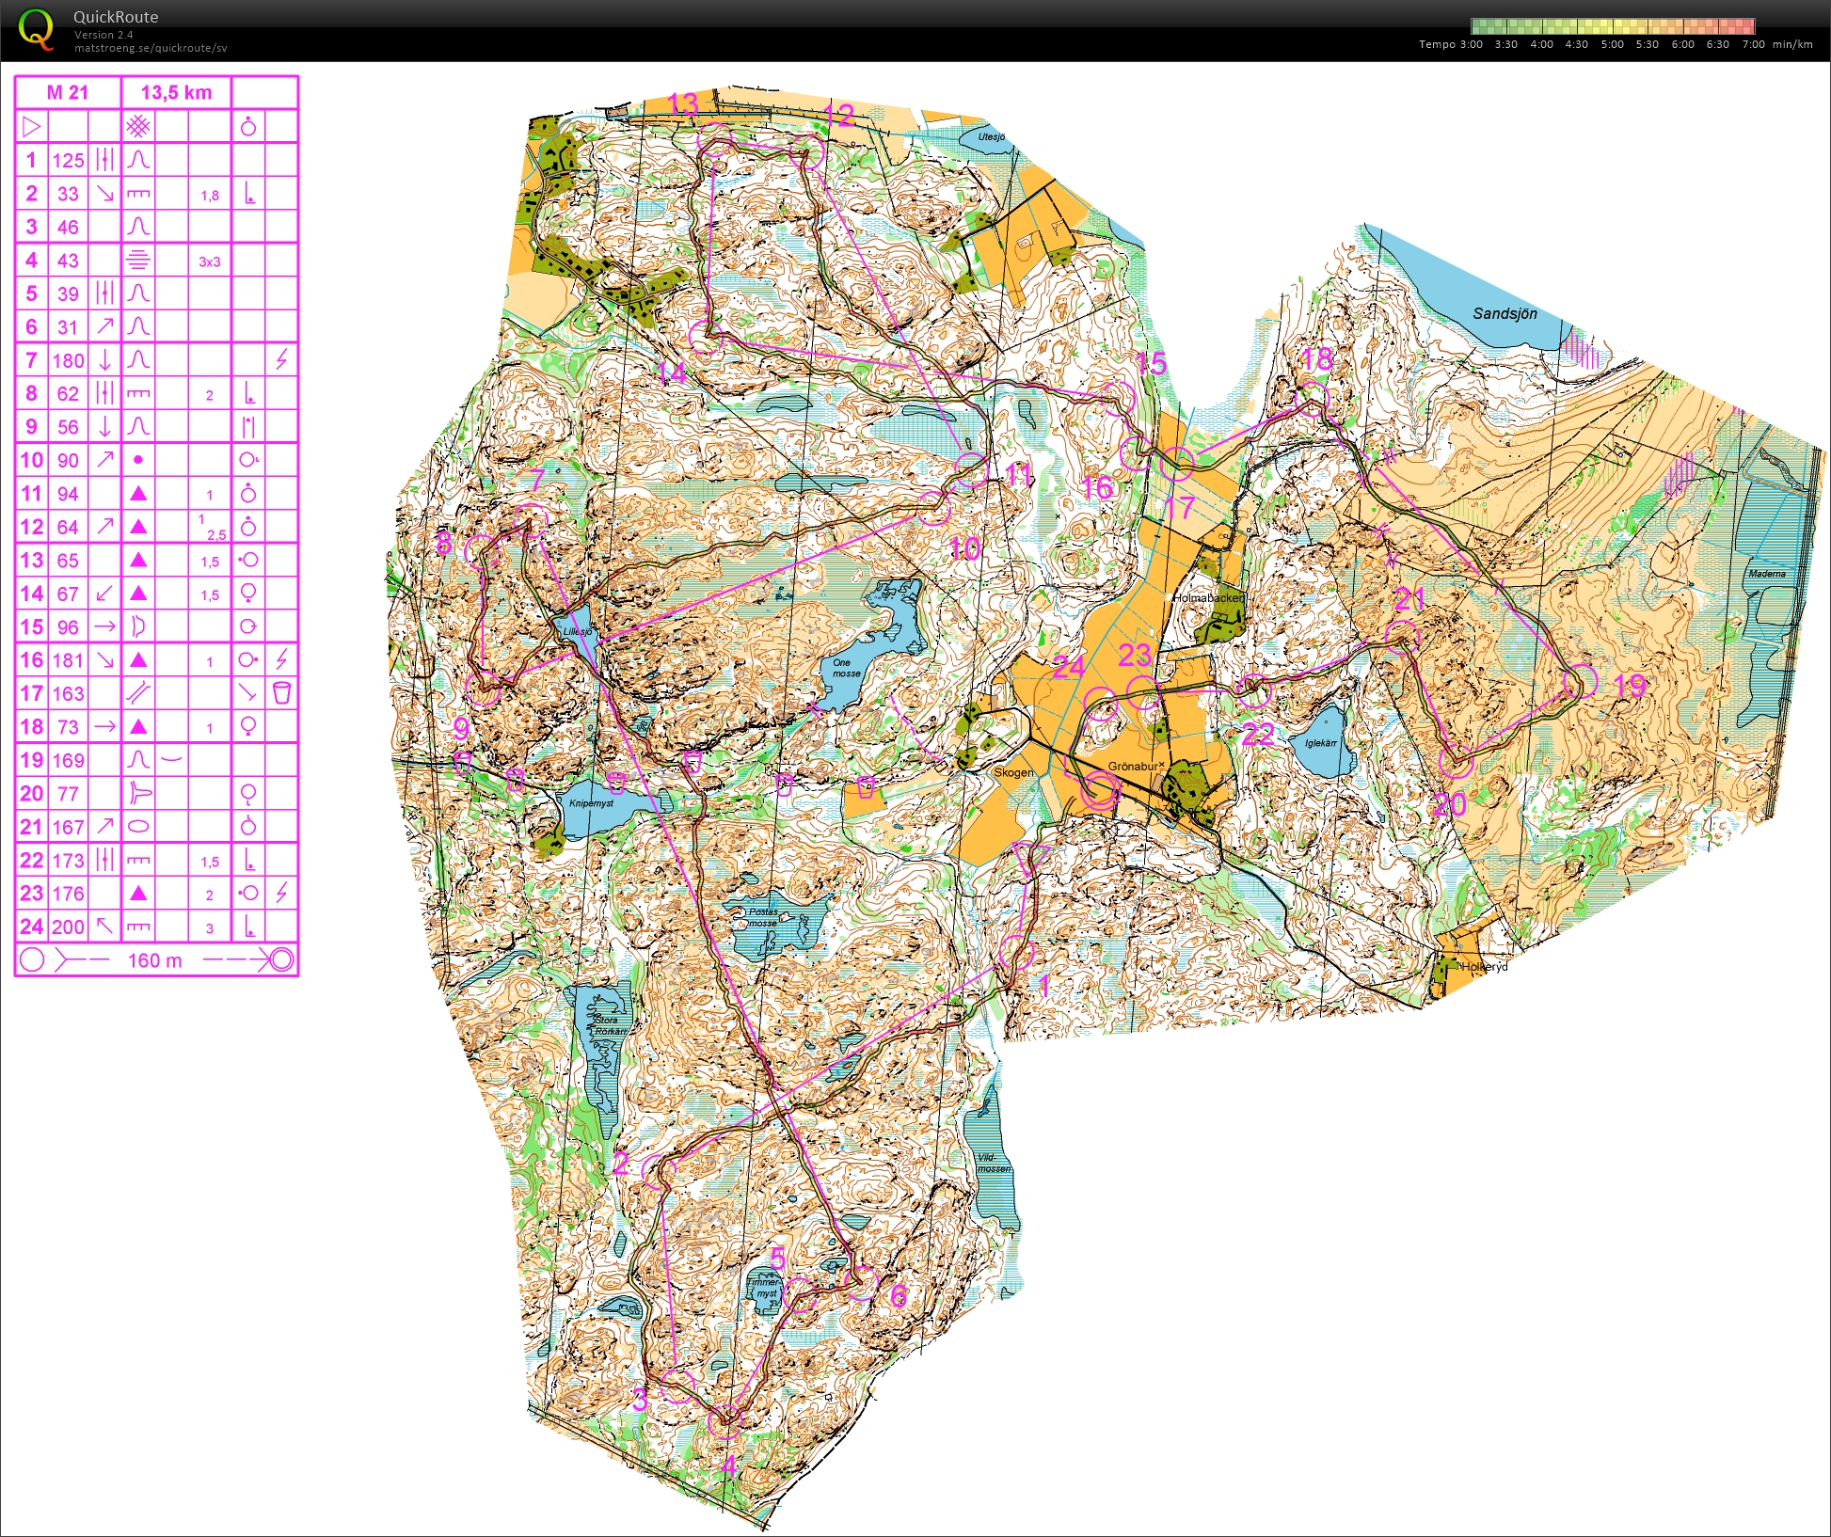Select the finish double-circle symbol on the sheet
1831x1537 pixels.
pos(281,960)
